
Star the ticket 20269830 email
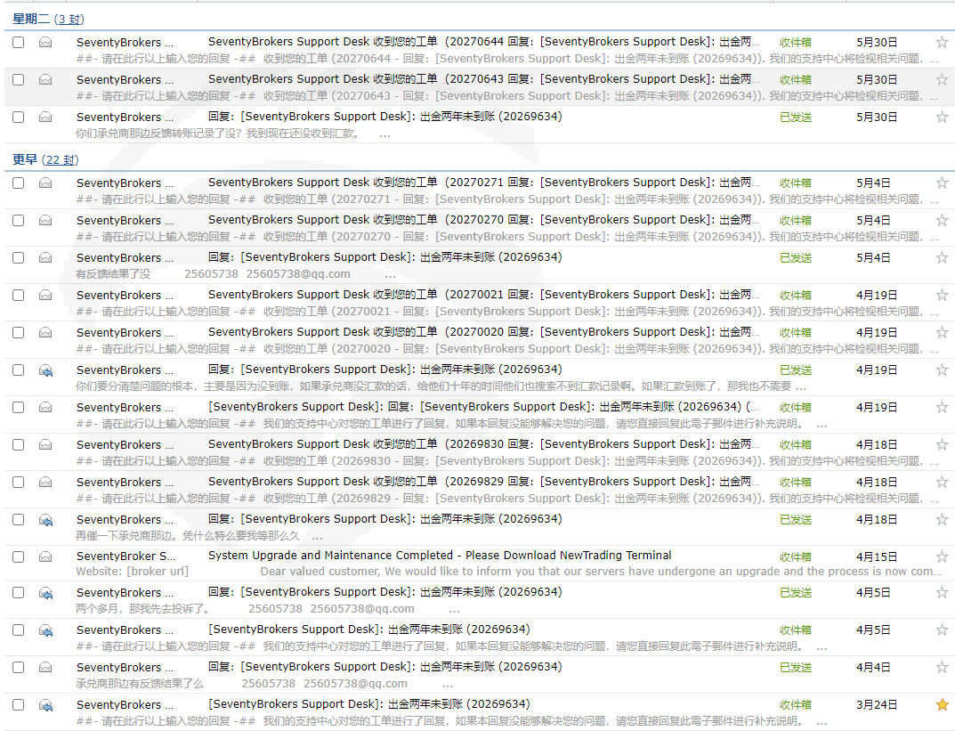pos(942,444)
